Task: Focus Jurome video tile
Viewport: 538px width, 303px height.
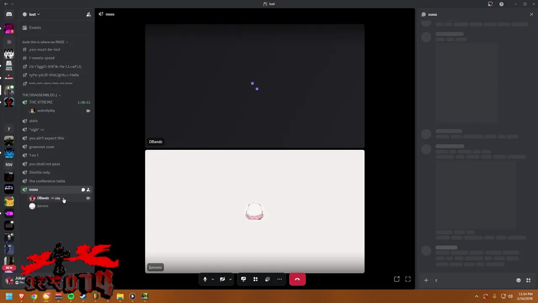Action: point(255,212)
